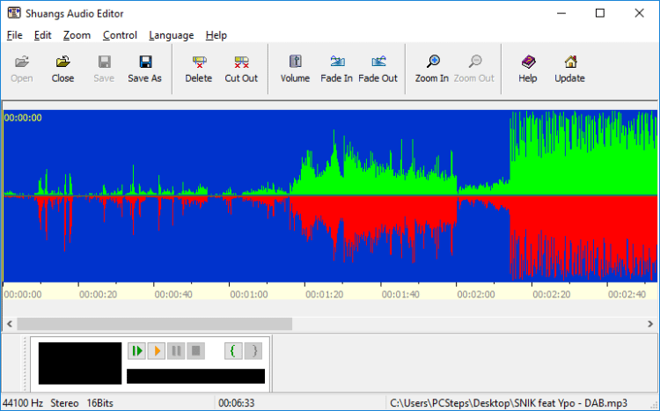Start playback with the green play button
The width and height of the screenshot is (660, 411).
click(136, 351)
